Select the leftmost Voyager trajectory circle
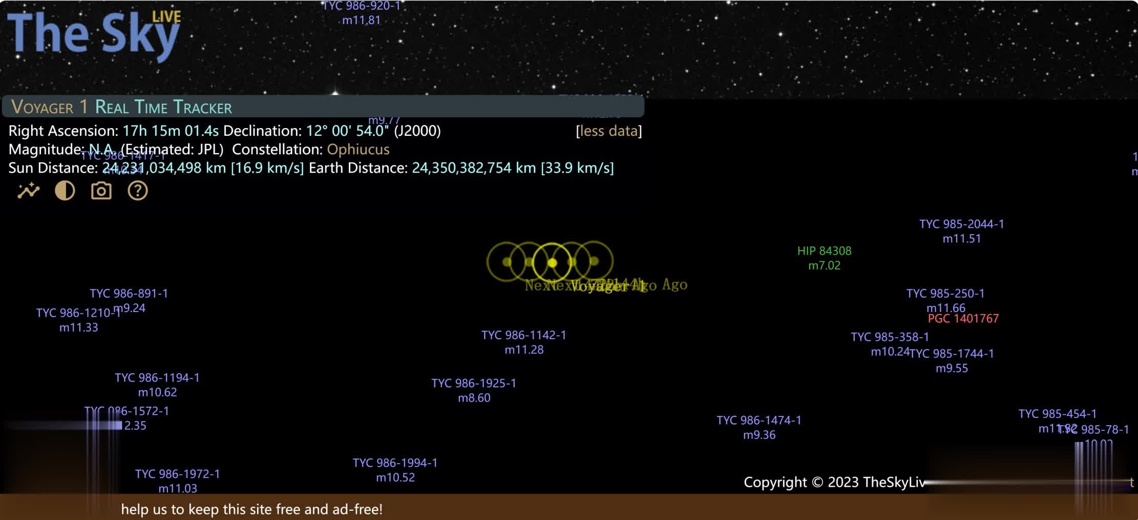The height and width of the screenshot is (520, 1138). click(x=507, y=262)
